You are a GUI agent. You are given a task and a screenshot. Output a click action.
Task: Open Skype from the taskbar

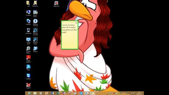pyautogui.click(x=81, y=93)
